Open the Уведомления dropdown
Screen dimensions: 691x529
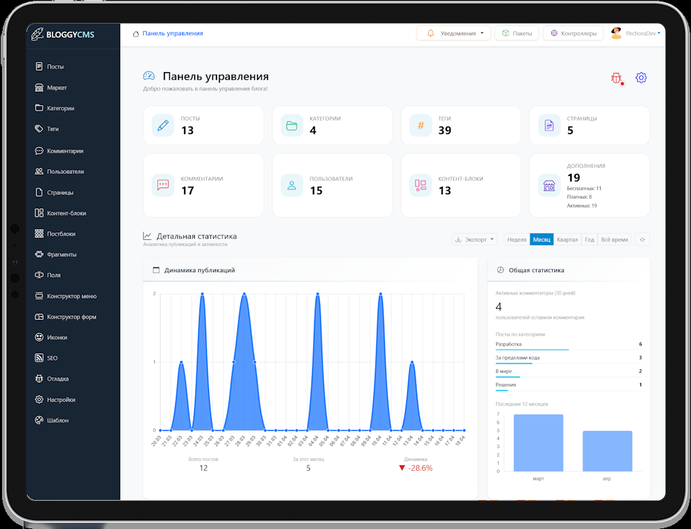455,33
